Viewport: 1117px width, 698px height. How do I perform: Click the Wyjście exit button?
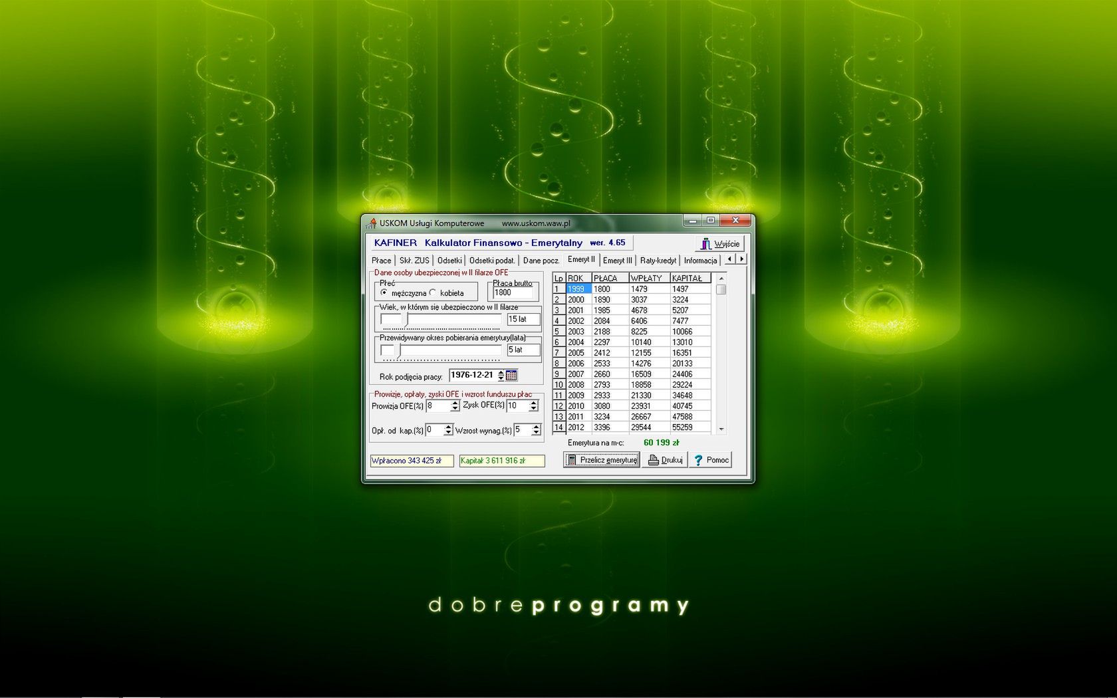pyautogui.click(x=719, y=244)
